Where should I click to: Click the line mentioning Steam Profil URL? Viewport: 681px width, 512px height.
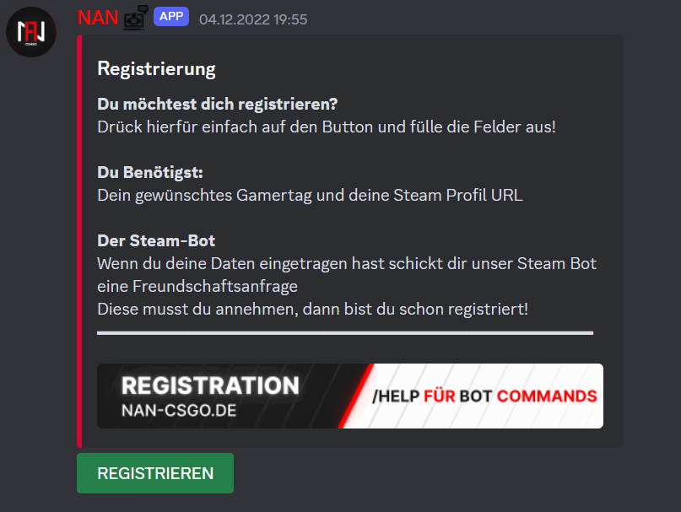(310, 196)
